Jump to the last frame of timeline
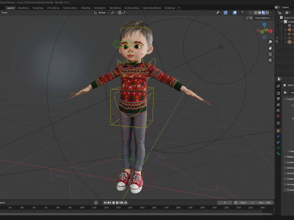Viewport: 294px width, 220px height. pos(126,203)
